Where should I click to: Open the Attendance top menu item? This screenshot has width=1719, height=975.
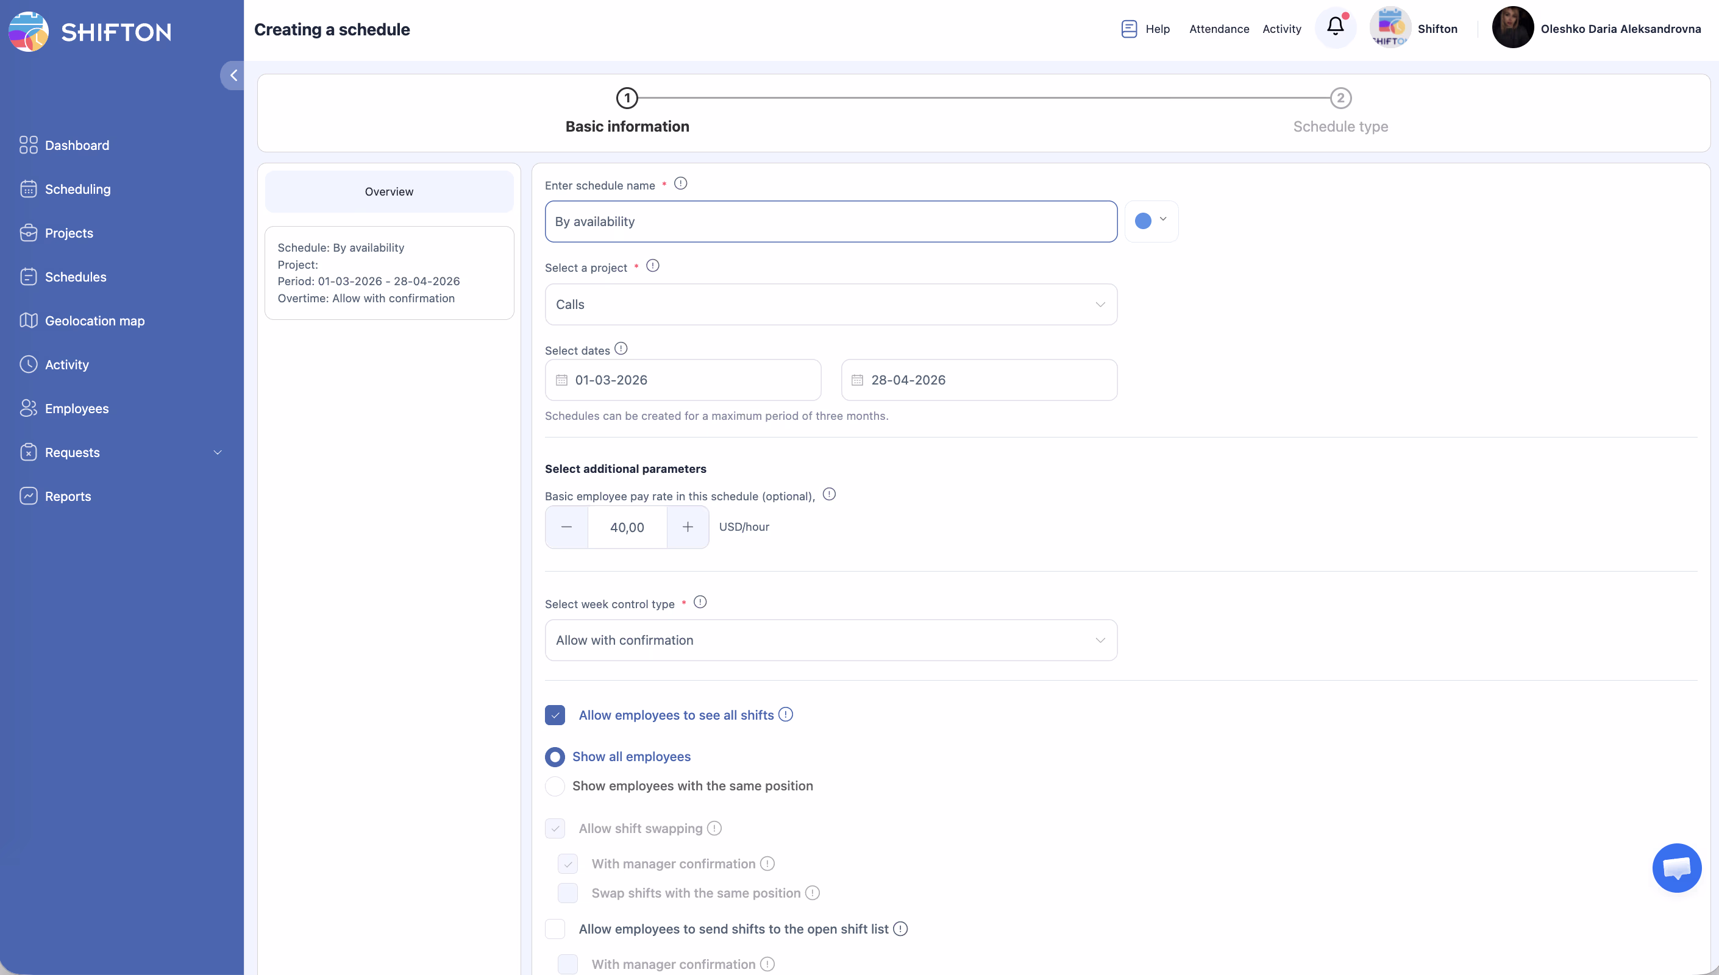1219,29
